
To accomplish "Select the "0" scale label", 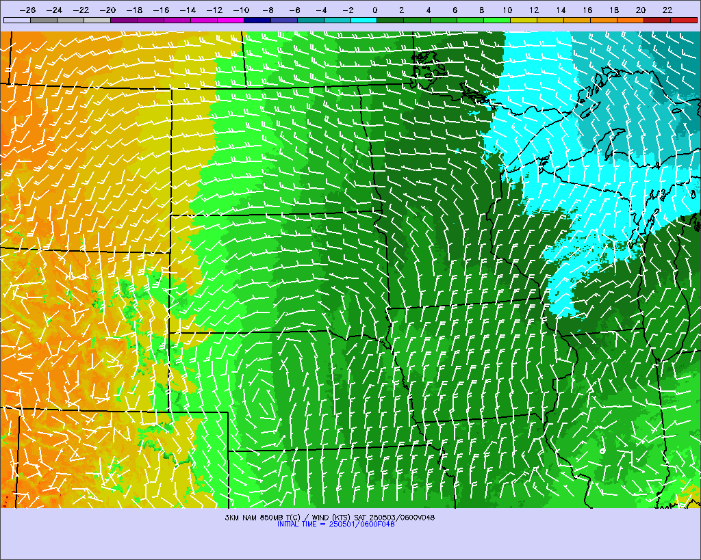I will tap(374, 10).
